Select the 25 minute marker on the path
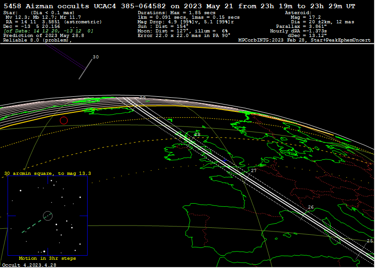This screenshot has width=375, height=268. point(370,241)
